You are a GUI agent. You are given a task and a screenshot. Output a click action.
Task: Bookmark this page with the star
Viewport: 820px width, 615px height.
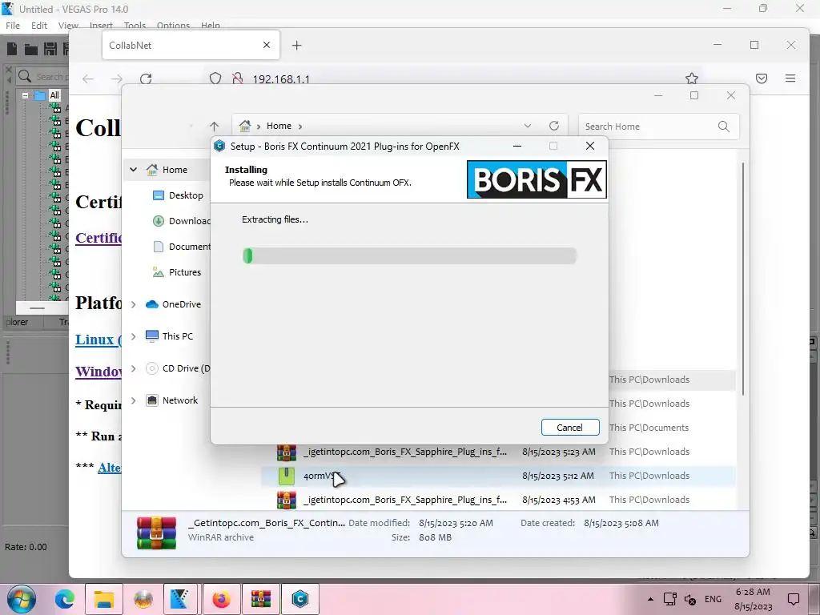click(x=691, y=78)
